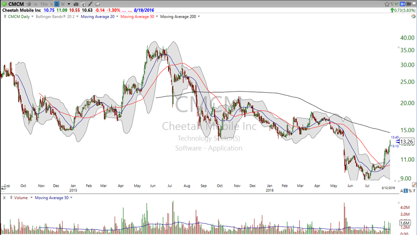Click the Bollinger Bands 20 2 label
Viewport: 417px width, 235px height.
(x=55, y=17)
